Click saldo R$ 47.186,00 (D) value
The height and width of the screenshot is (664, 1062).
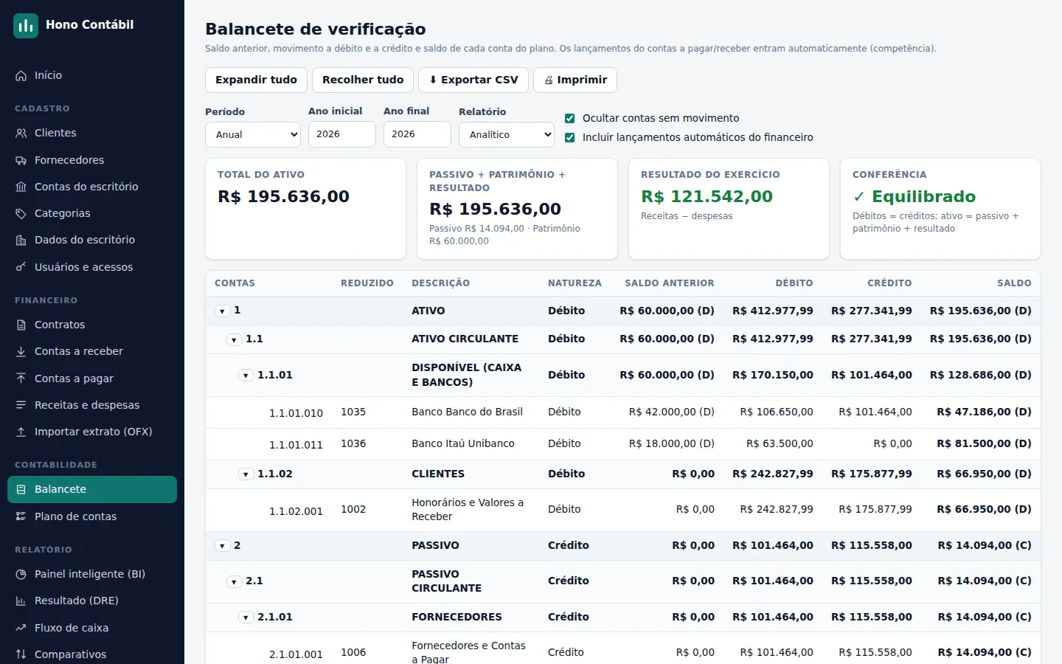tap(984, 412)
